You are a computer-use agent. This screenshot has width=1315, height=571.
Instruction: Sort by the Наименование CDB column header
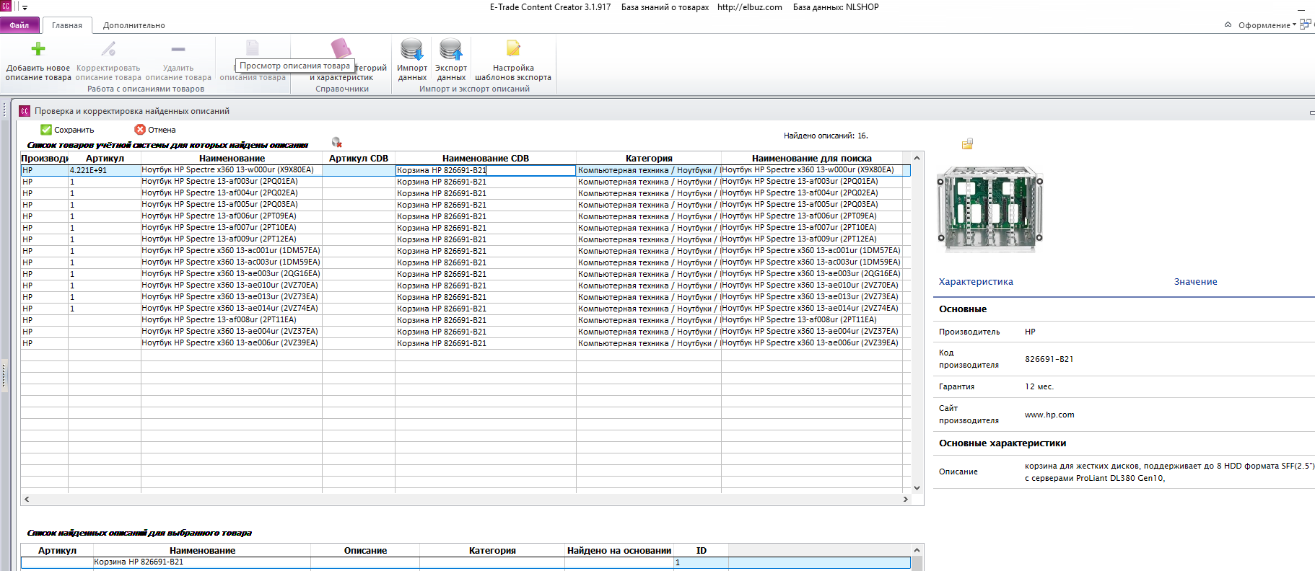point(485,158)
